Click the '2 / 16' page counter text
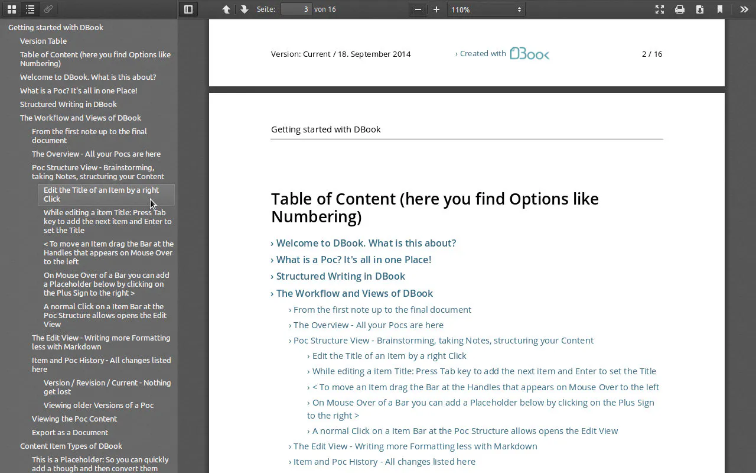756x473 pixels. point(652,54)
